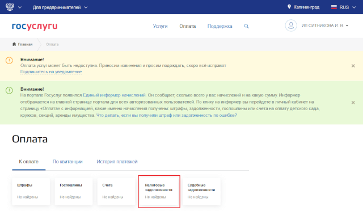The height and width of the screenshot is (211, 363).
Task: Open the Налоговые задолженности card
Action: 159,191
